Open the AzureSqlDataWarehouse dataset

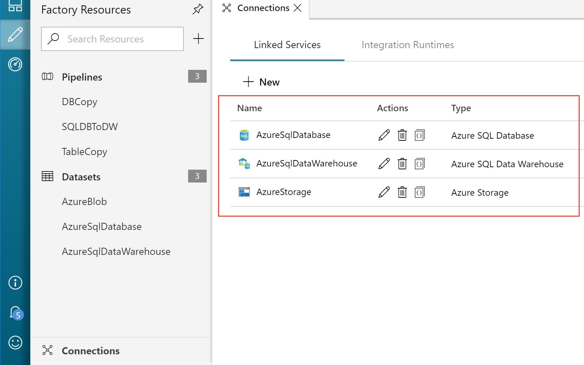click(116, 252)
